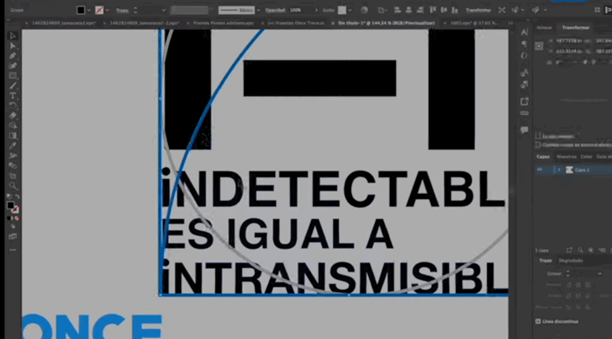Select the Eraser tool

(12, 116)
